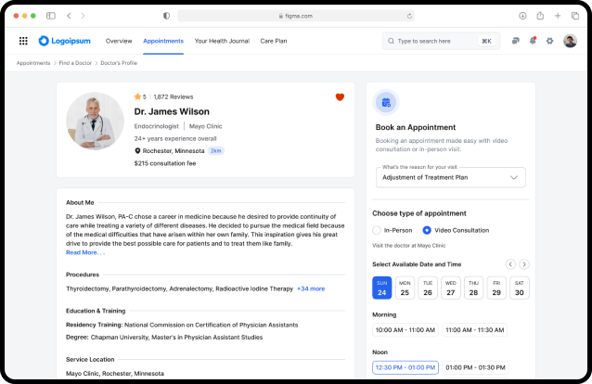
Task: Click Read More in About Me
Action: click(85, 252)
